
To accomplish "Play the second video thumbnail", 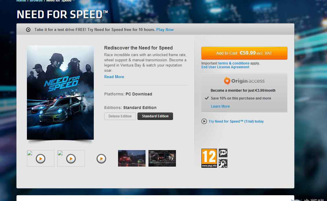I will [x=71, y=159].
